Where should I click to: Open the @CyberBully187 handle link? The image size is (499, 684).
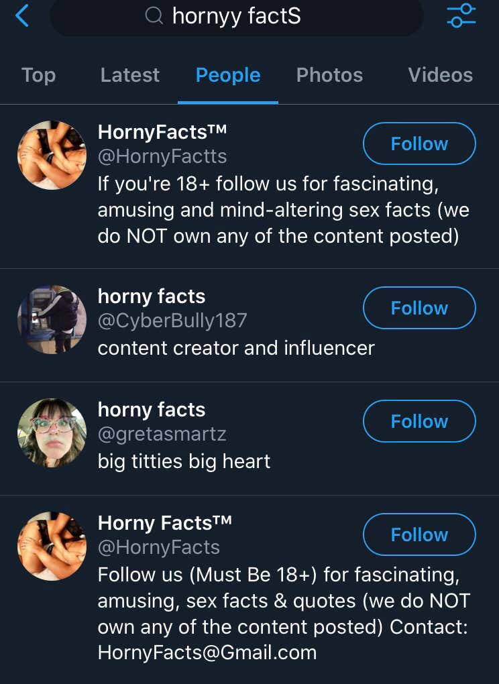[x=172, y=321]
